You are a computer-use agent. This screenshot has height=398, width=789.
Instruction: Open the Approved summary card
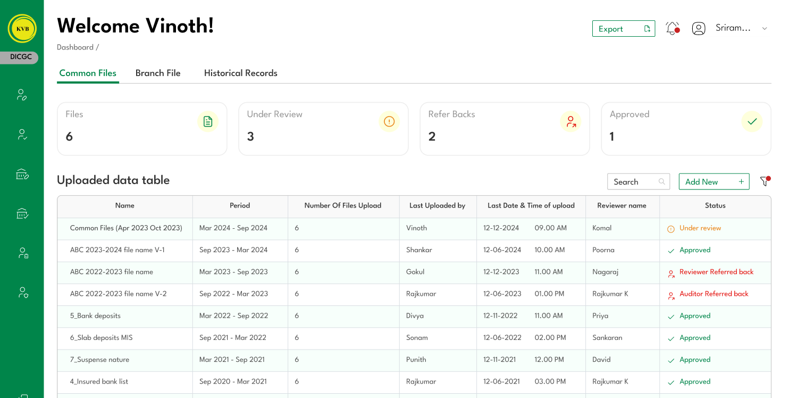coord(686,129)
